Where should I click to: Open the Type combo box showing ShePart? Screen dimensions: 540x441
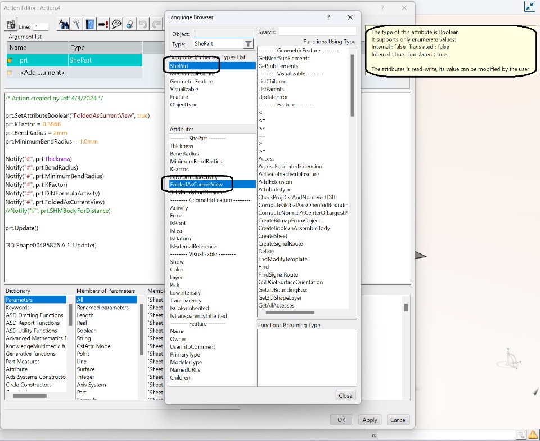point(223,44)
